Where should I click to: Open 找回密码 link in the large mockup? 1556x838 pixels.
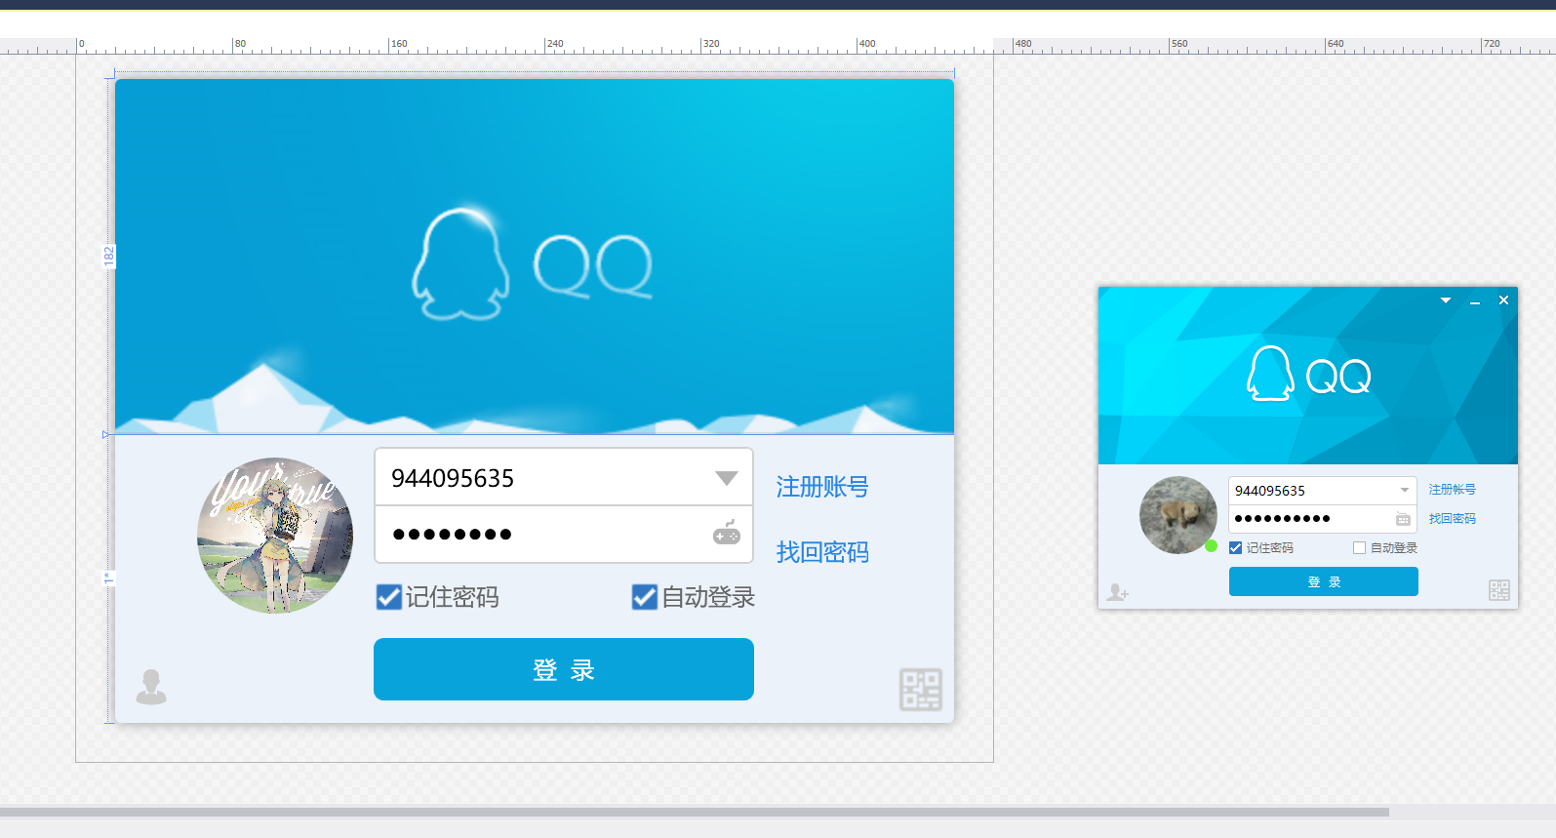(x=822, y=552)
